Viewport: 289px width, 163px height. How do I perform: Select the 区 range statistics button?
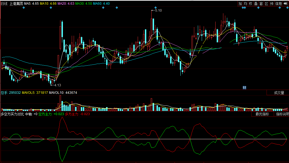pyautogui.click(x=267, y=4)
